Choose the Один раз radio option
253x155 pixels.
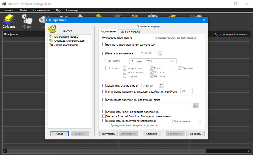click(105, 61)
